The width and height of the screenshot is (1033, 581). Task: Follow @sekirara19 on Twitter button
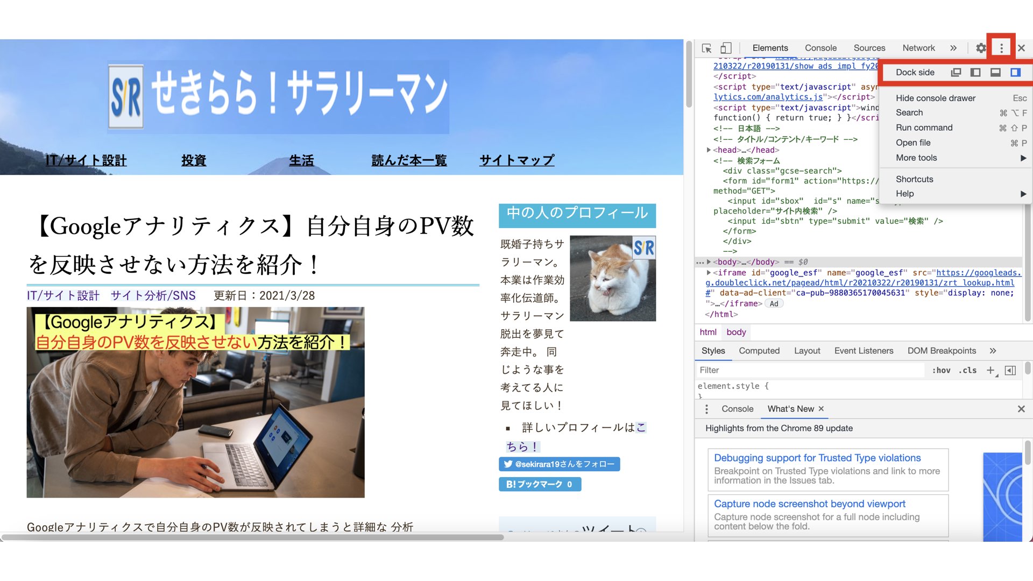[x=560, y=464]
